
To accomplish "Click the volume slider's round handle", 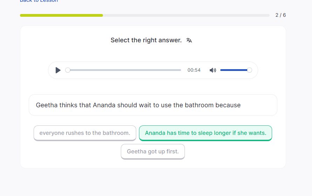I will tap(249, 70).
